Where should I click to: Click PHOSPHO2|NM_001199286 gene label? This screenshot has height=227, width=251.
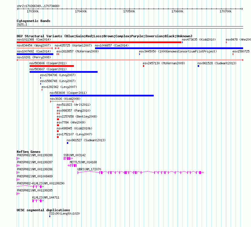click(35, 169)
